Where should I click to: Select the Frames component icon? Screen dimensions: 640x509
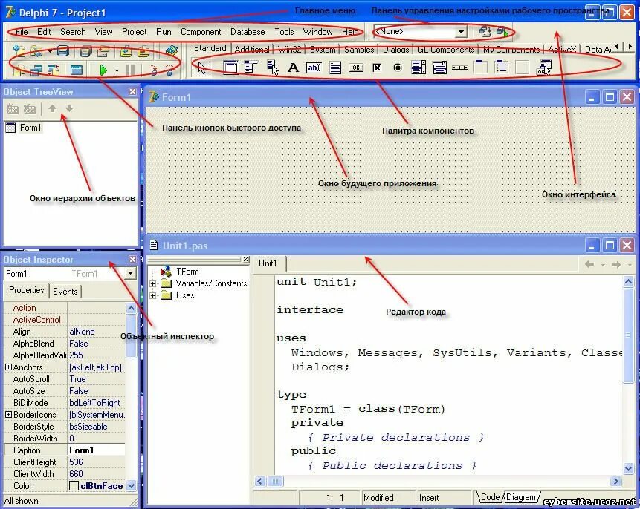tap(231, 68)
